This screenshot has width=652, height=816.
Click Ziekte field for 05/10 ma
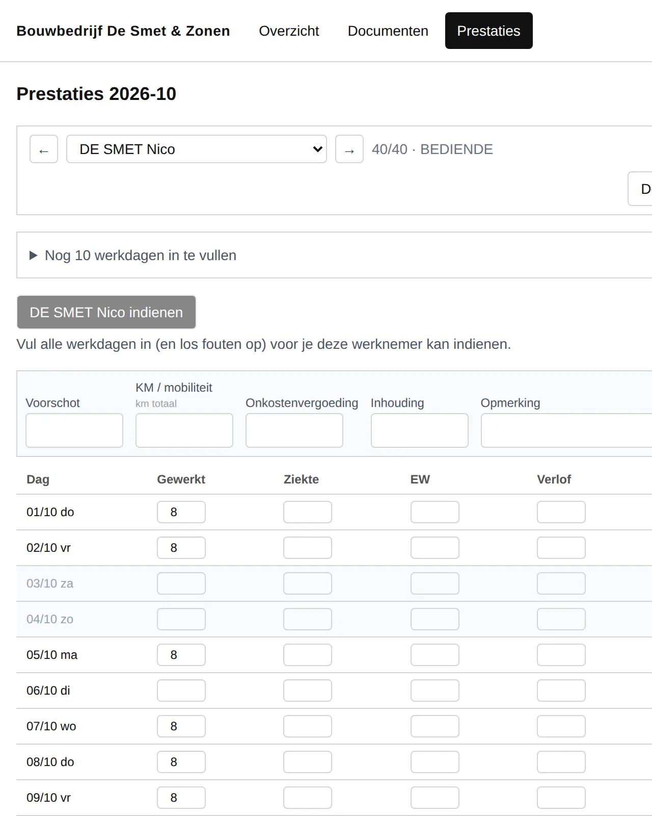tap(308, 655)
